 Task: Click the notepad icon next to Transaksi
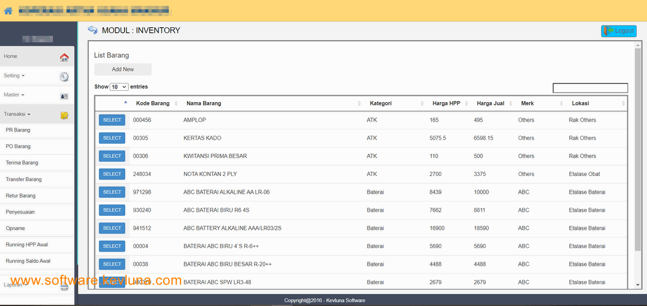point(64,115)
